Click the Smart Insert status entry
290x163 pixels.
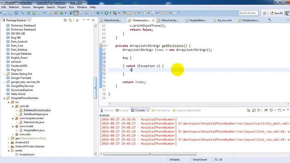(200, 159)
